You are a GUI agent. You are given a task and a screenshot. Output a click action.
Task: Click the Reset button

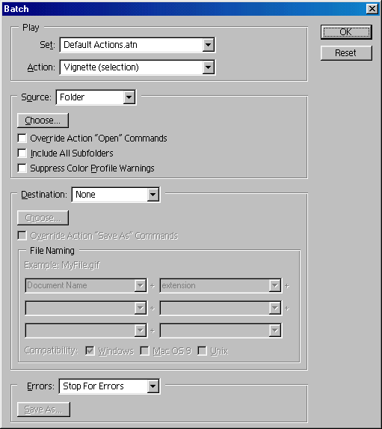tap(346, 53)
